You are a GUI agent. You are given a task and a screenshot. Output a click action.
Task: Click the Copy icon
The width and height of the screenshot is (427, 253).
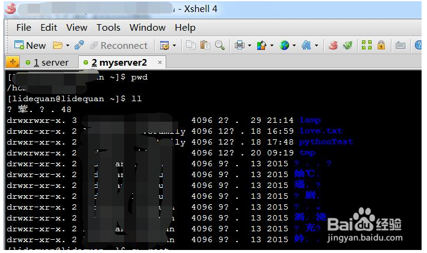pos(191,45)
